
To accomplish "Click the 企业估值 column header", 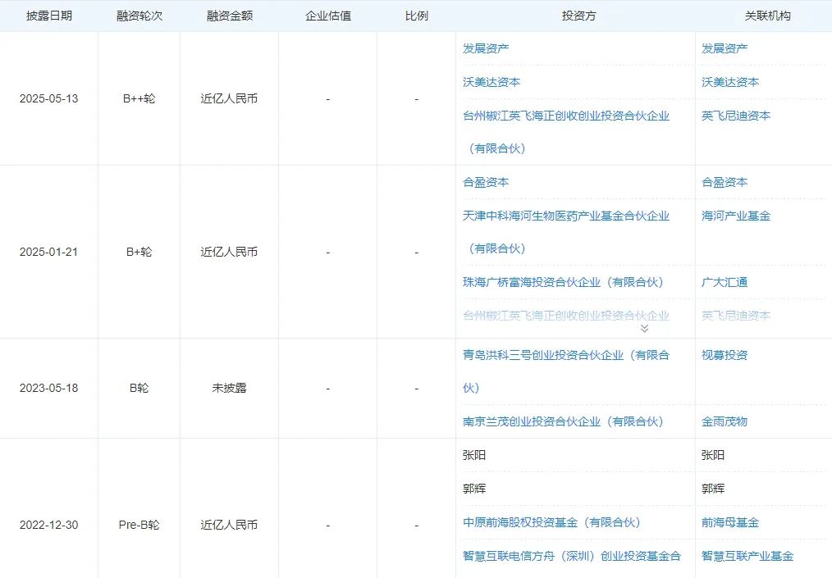I will click(x=328, y=16).
